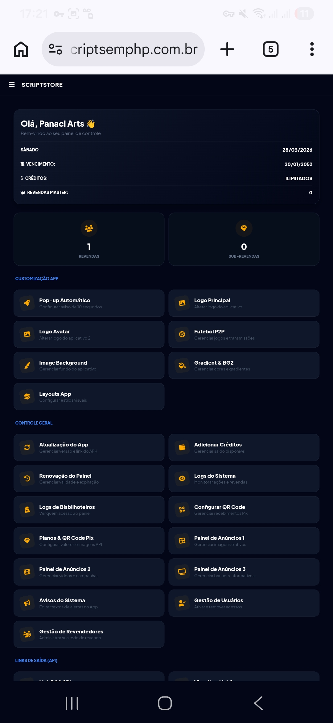Open the browser three-dot options menu
The image size is (333, 723).
pos(312,49)
